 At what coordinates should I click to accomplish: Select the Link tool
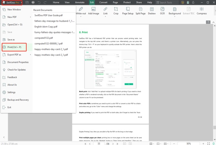click(105, 11)
